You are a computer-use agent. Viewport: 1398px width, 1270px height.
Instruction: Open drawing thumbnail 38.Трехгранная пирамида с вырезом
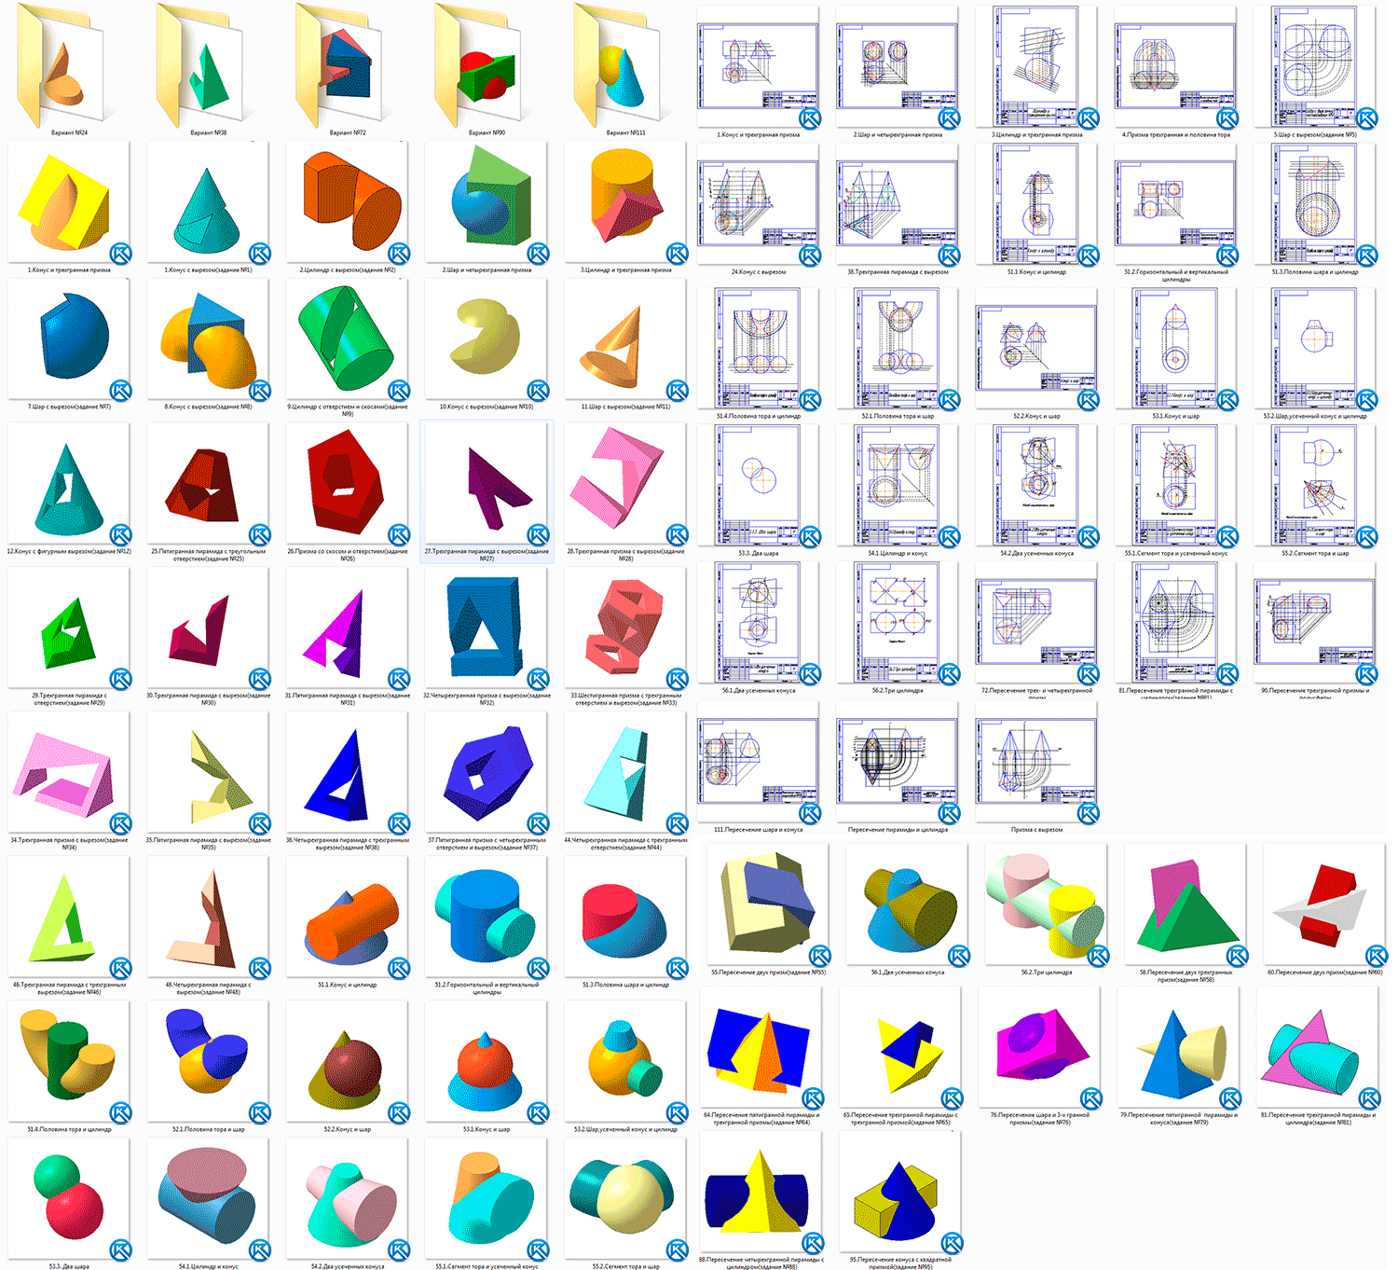pos(898,204)
